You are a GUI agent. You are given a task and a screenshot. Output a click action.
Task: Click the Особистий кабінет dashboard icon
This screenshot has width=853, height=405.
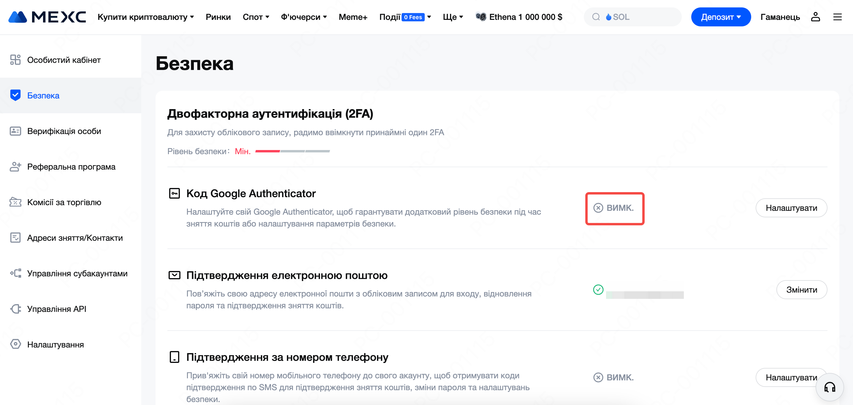[15, 60]
